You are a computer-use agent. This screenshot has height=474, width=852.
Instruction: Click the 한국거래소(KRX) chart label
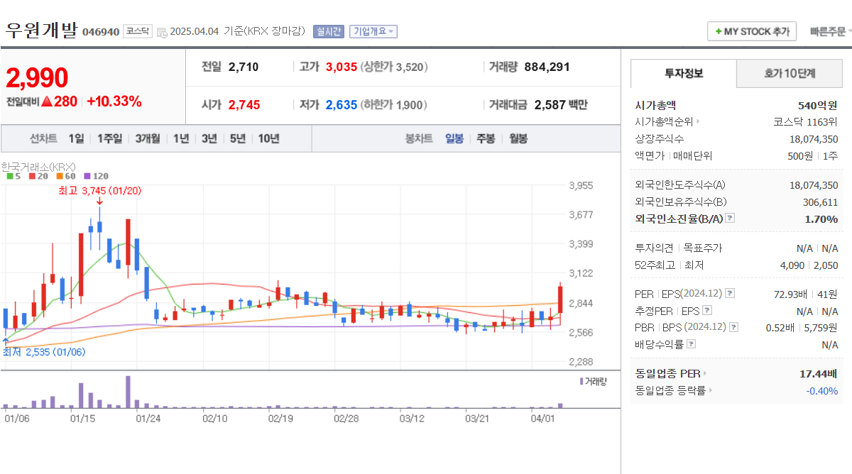[x=38, y=166]
